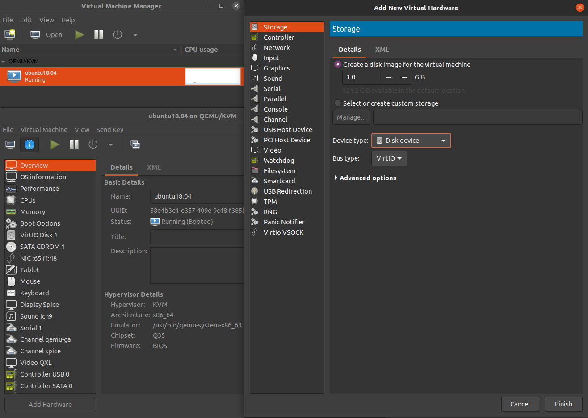Show graphical console in ubuntu18.04 window
The image size is (588, 418).
[10, 145]
